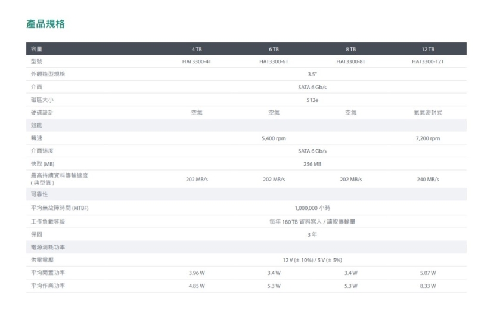The image size is (478, 331).
Task: Click the 5.07 W idle power value
Action: [428, 273]
